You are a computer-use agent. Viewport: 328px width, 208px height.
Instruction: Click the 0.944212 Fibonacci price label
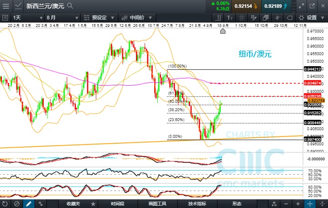pyautogui.click(x=315, y=69)
